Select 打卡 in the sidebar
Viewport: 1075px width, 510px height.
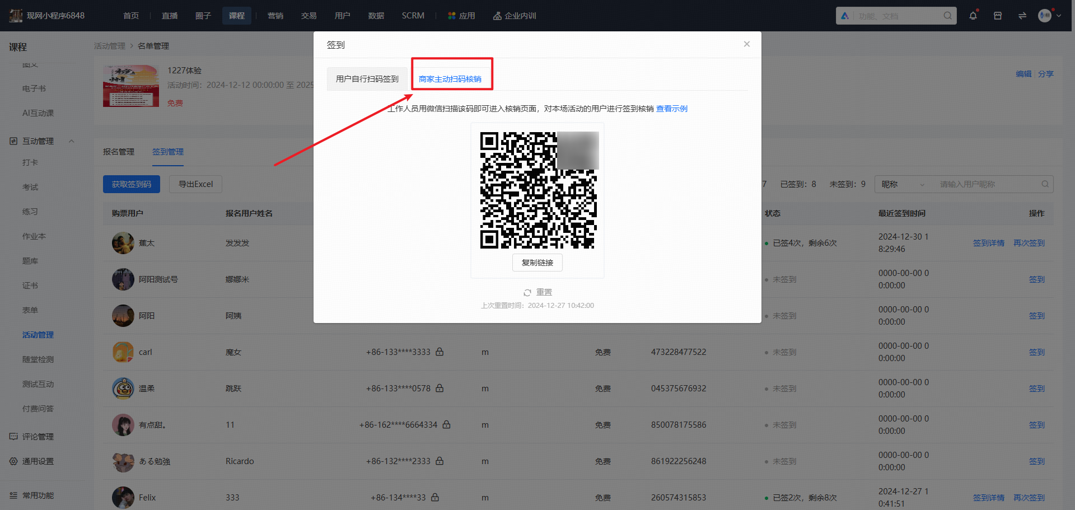[x=30, y=162]
